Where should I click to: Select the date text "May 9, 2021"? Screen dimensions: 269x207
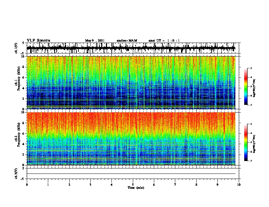[x=95, y=41]
